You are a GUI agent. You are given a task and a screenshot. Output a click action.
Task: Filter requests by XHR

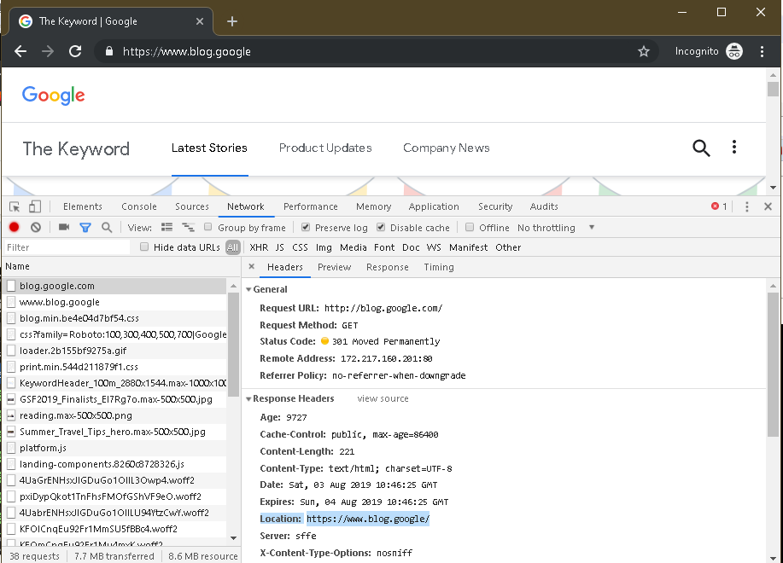259,247
